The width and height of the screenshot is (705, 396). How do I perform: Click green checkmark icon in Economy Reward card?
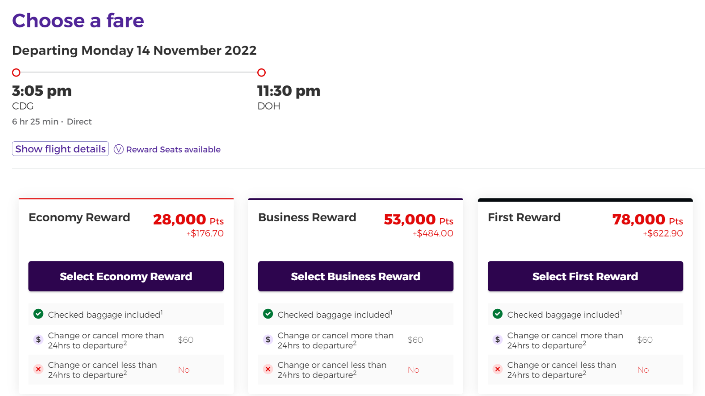coord(38,314)
